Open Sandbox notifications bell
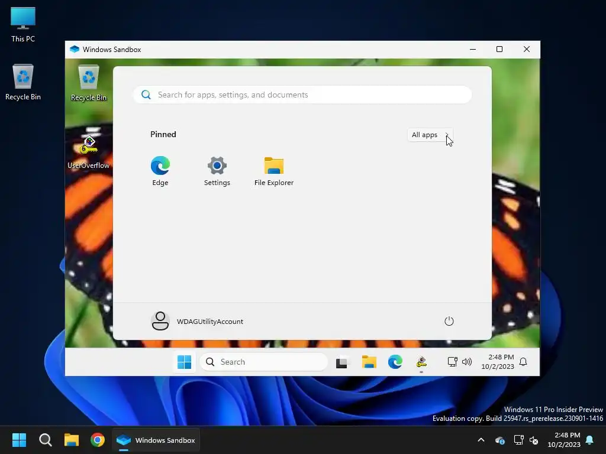606x454 pixels. tap(523, 362)
